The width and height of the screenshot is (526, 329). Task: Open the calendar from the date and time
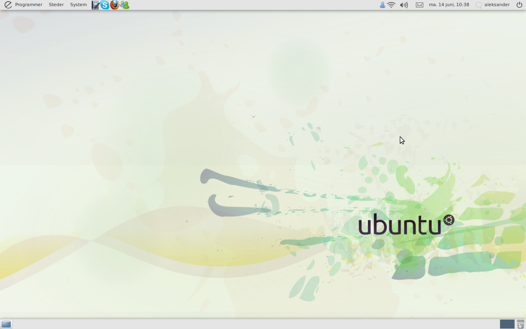(449, 5)
